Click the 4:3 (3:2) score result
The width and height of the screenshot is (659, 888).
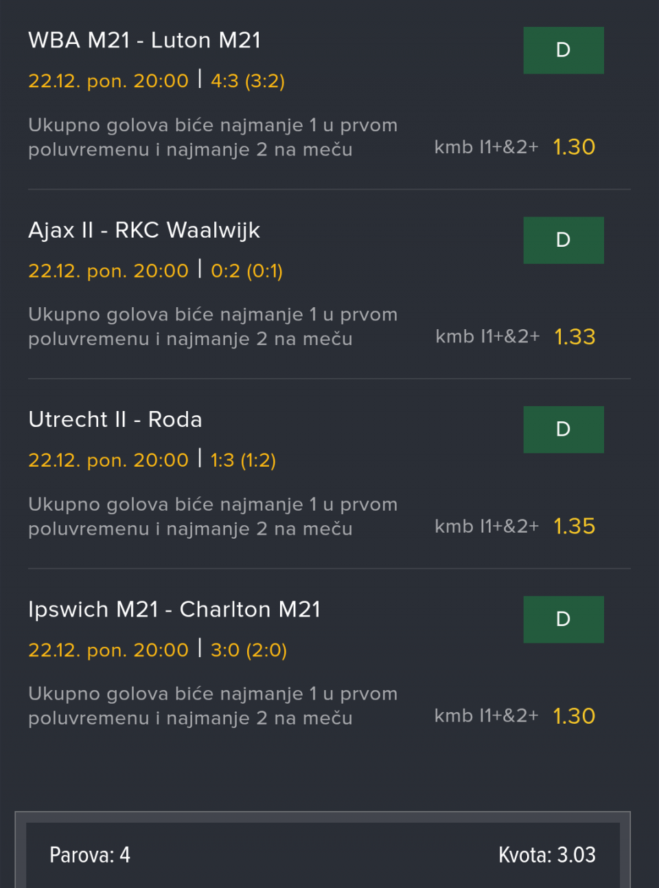pyautogui.click(x=248, y=81)
